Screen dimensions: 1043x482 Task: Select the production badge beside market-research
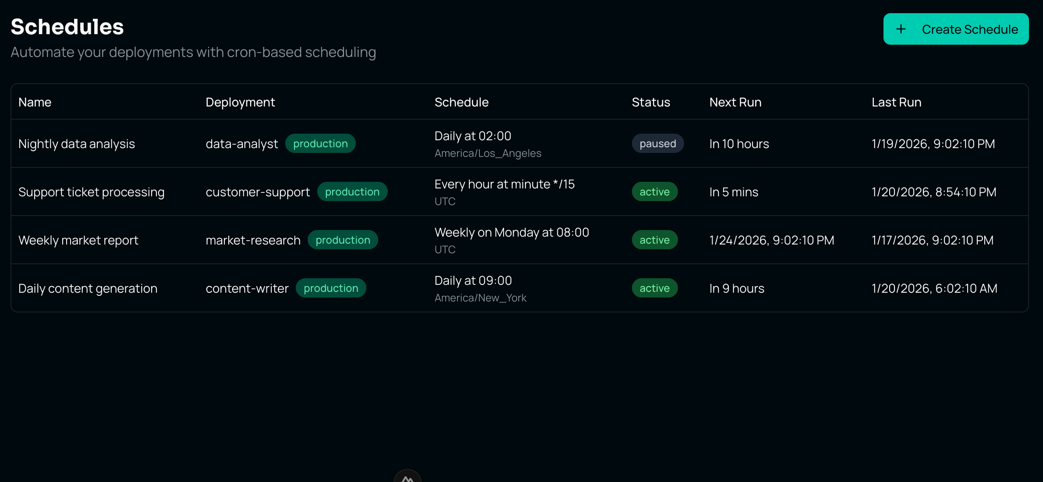(x=343, y=240)
